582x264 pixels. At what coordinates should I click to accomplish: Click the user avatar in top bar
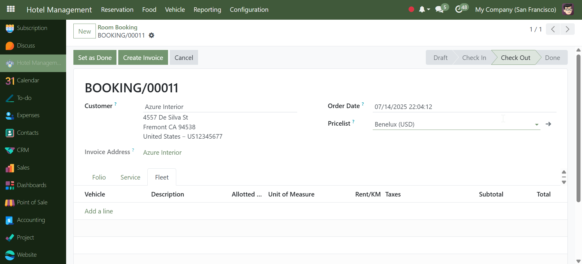(568, 9)
